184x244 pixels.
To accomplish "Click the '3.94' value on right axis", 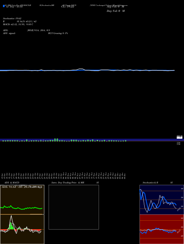I will (178, 143).
